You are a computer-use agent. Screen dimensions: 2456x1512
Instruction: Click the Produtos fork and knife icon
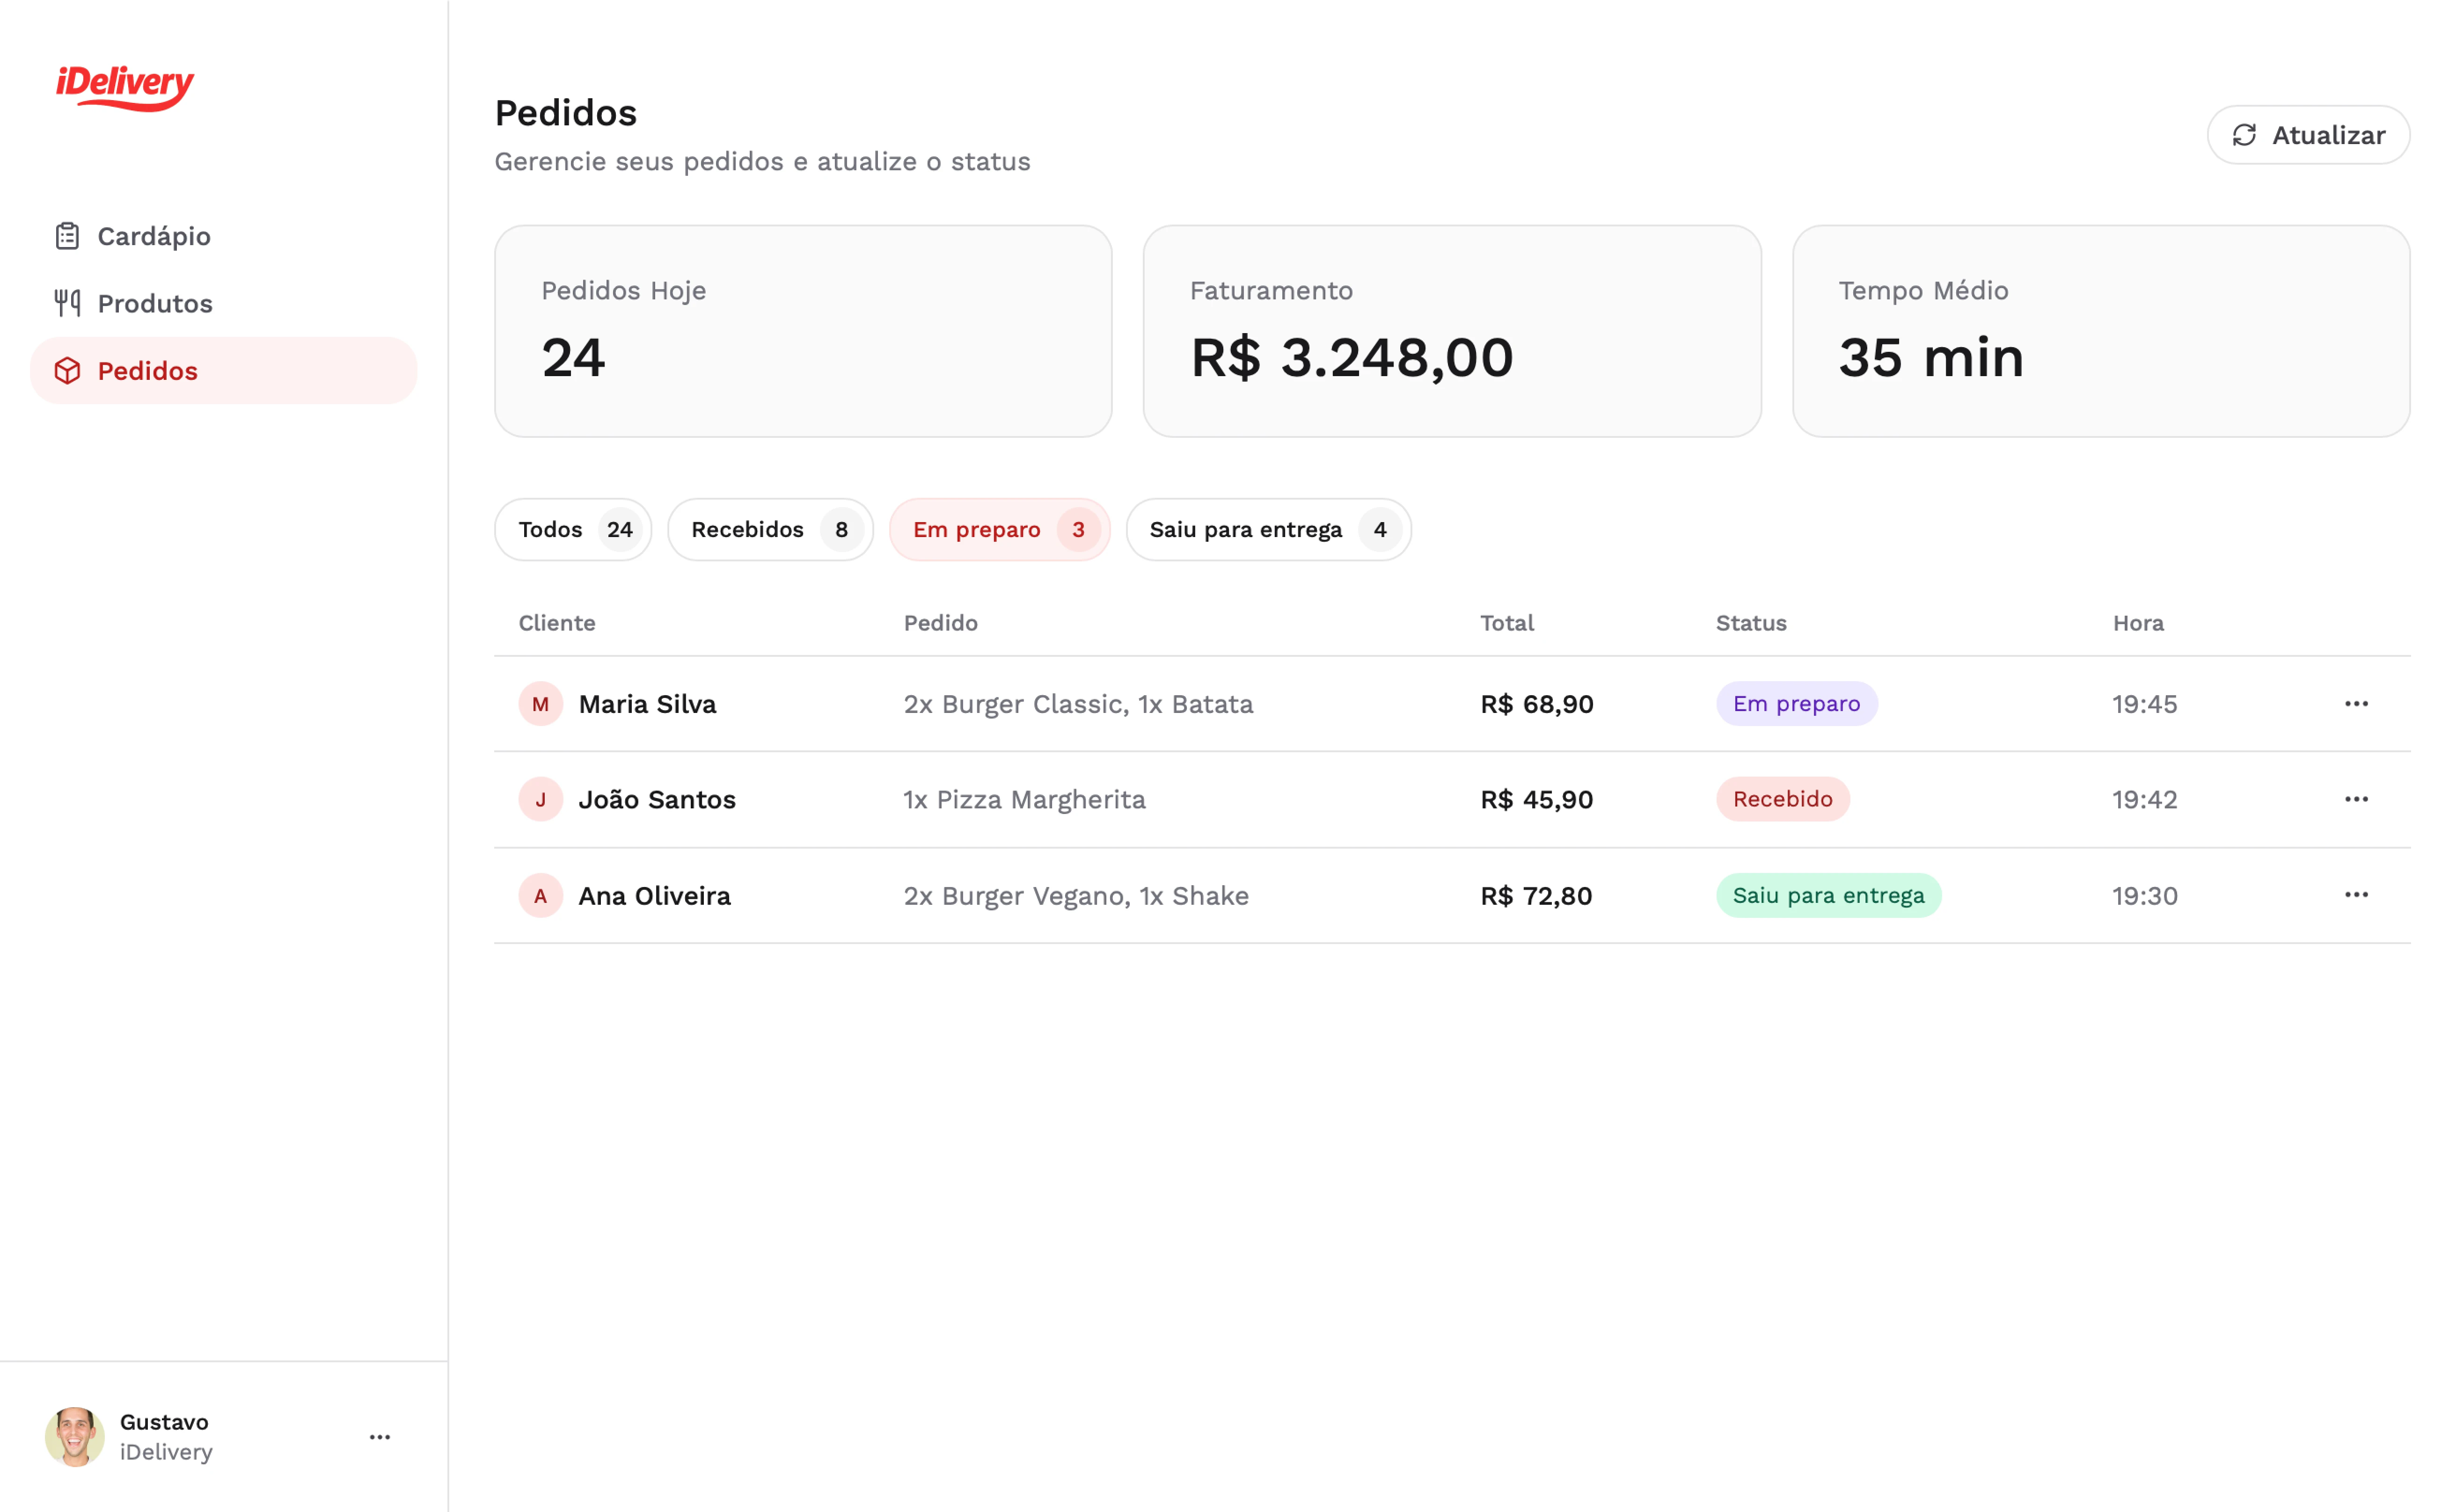67,303
